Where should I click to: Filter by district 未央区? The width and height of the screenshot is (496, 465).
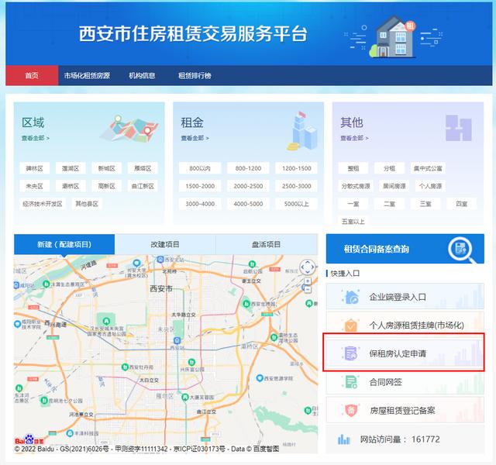[34, 186]
